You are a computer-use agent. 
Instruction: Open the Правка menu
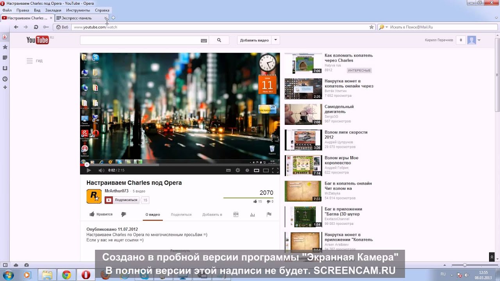point(23,10)
